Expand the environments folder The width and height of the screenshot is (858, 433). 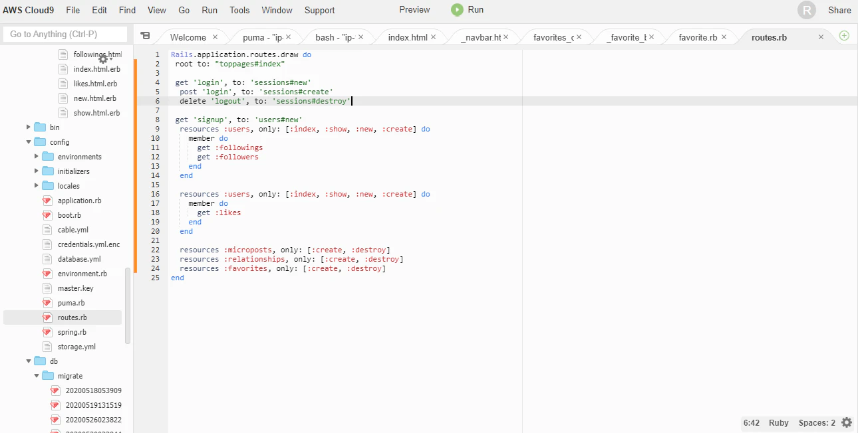coord(36,157)
